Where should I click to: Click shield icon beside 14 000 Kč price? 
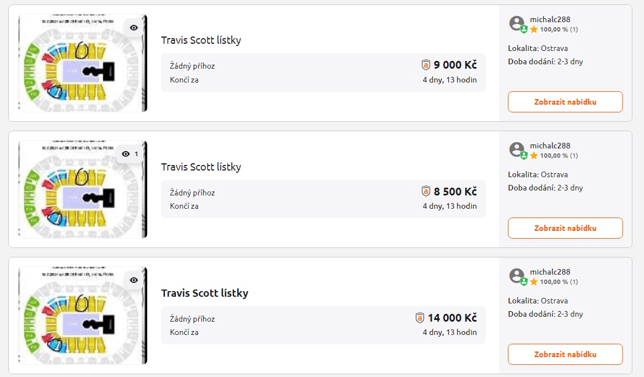420,318
